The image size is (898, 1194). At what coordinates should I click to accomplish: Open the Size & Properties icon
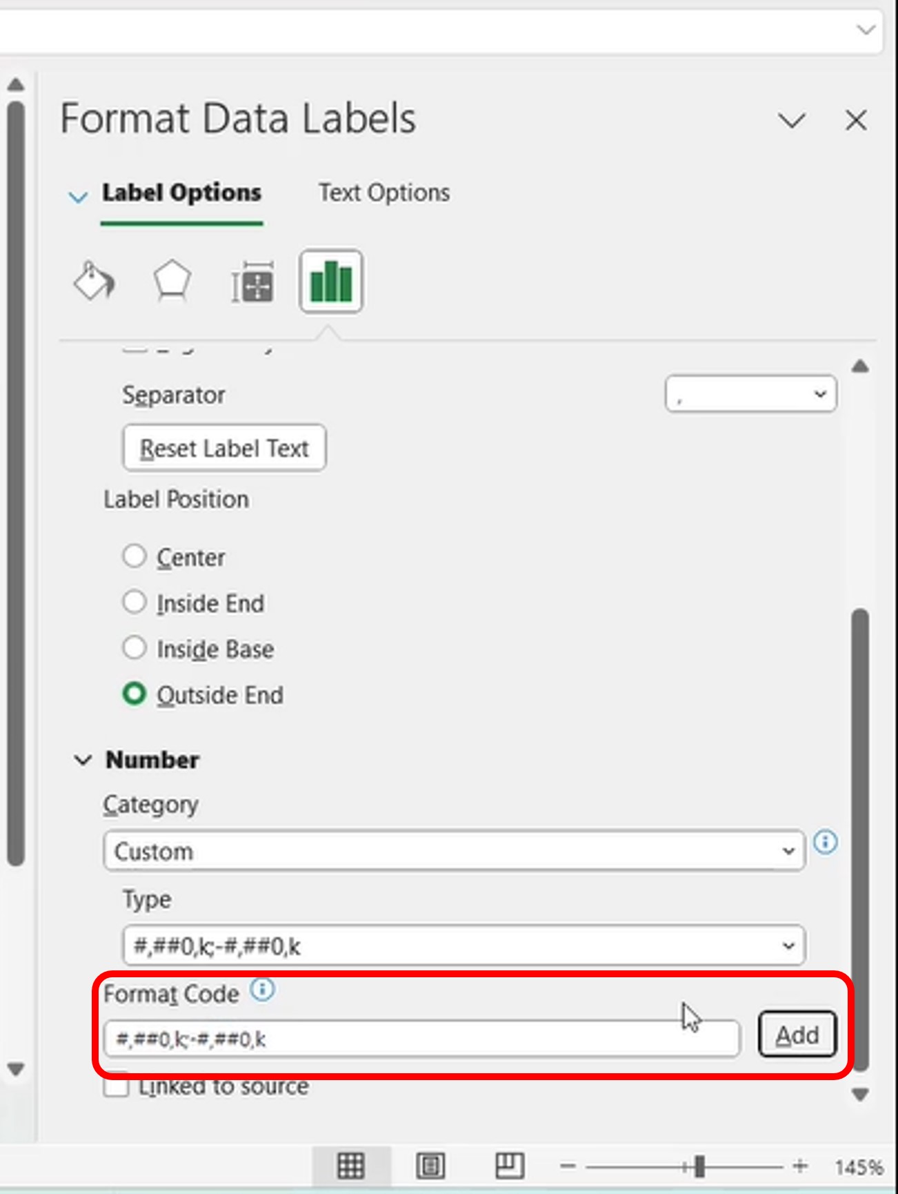tap(252, 282)
